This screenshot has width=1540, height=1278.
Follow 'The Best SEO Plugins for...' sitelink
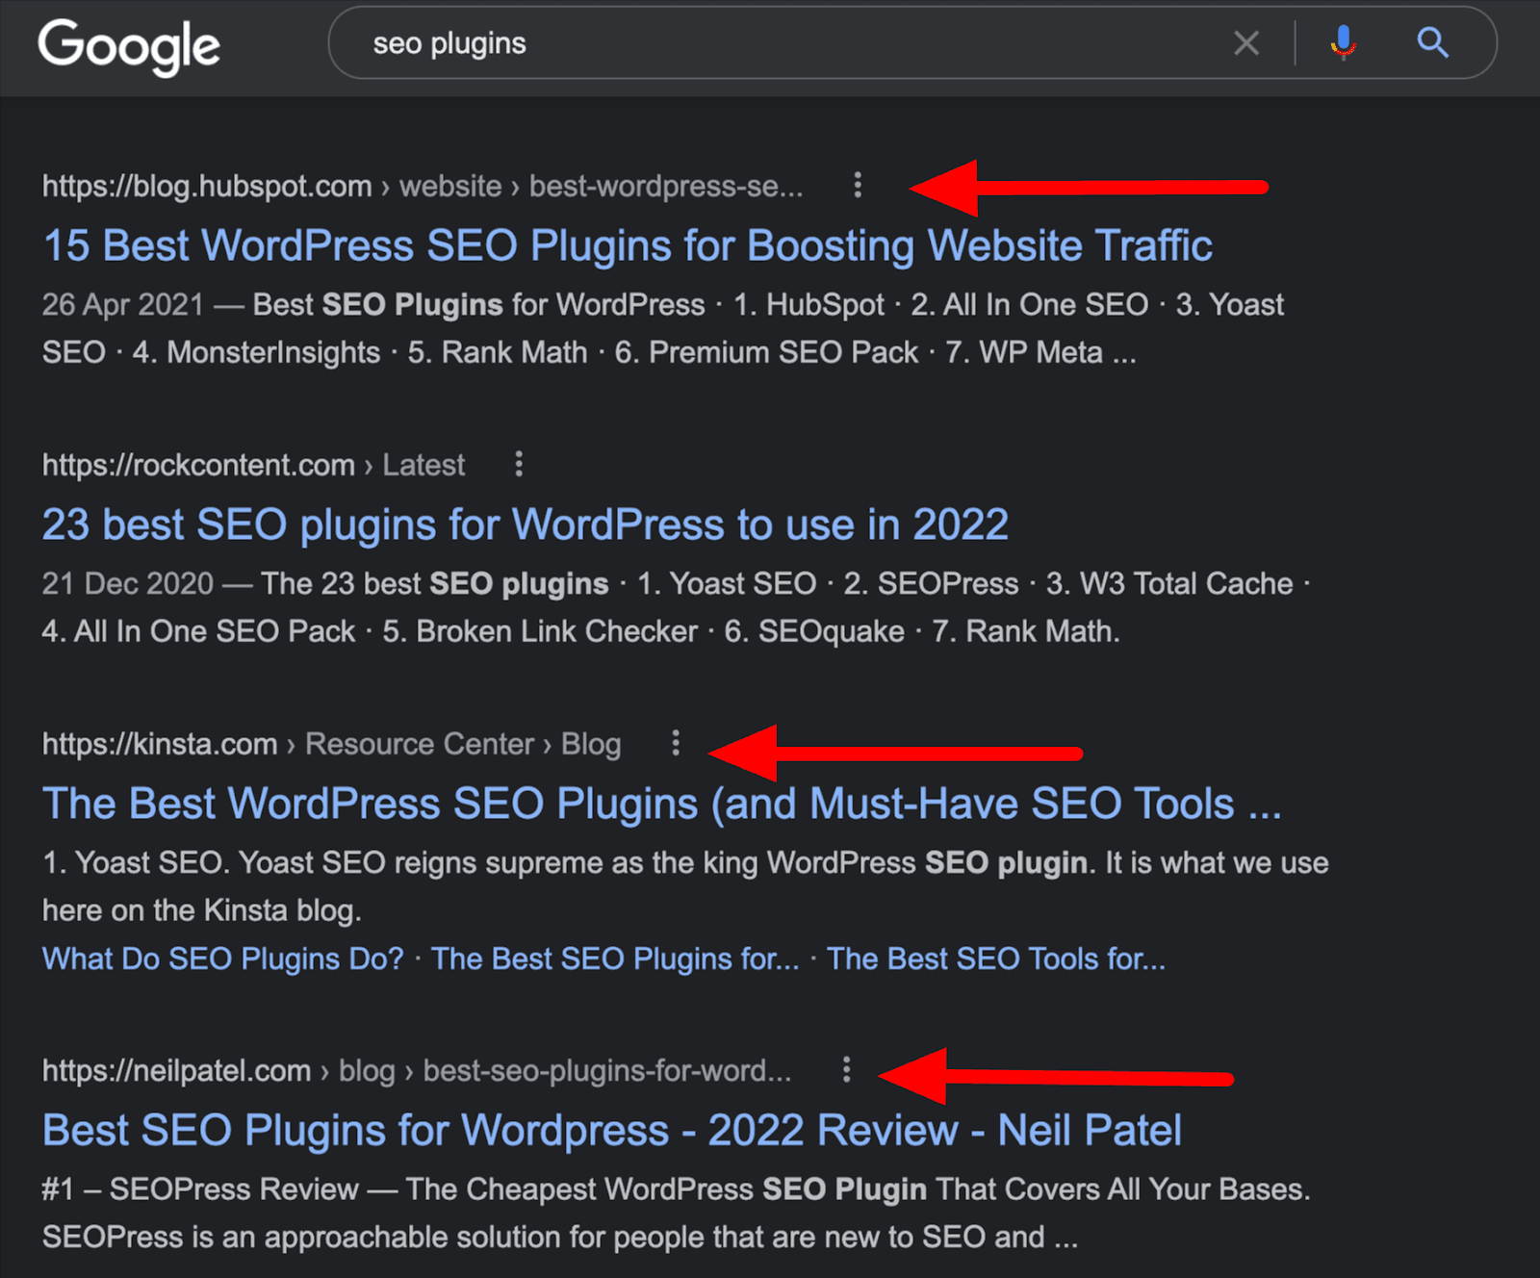(615, 958)
